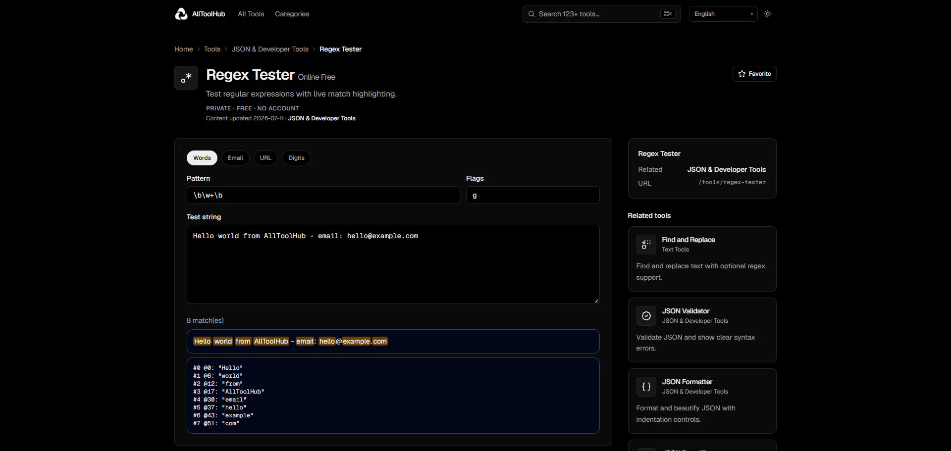This screenshot has width=951, height=451.
Task: Open the JSON Formatter related tool title
Action: [687, 382]
